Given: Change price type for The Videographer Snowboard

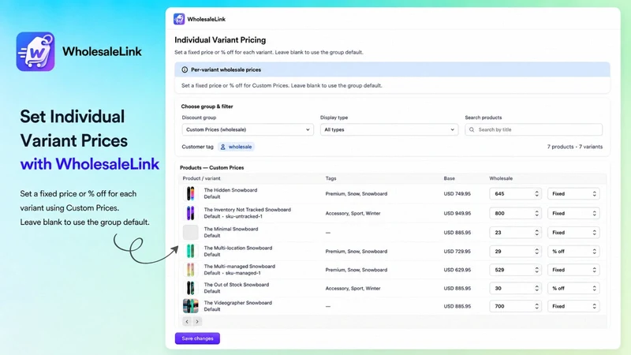Looking at the screenshot, I should (x=573, y=306).
